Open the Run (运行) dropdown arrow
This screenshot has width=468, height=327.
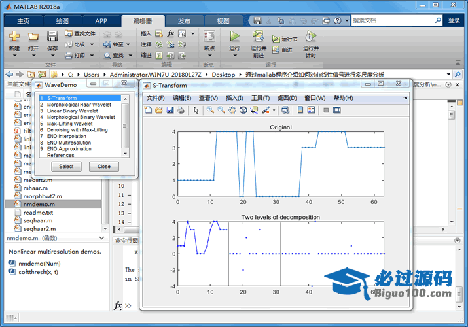point(235,56)
